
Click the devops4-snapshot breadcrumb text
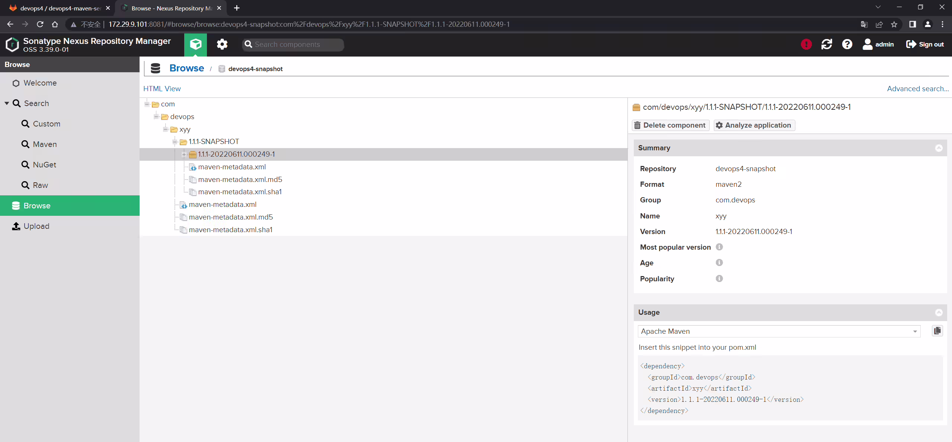tap(255, 69)
